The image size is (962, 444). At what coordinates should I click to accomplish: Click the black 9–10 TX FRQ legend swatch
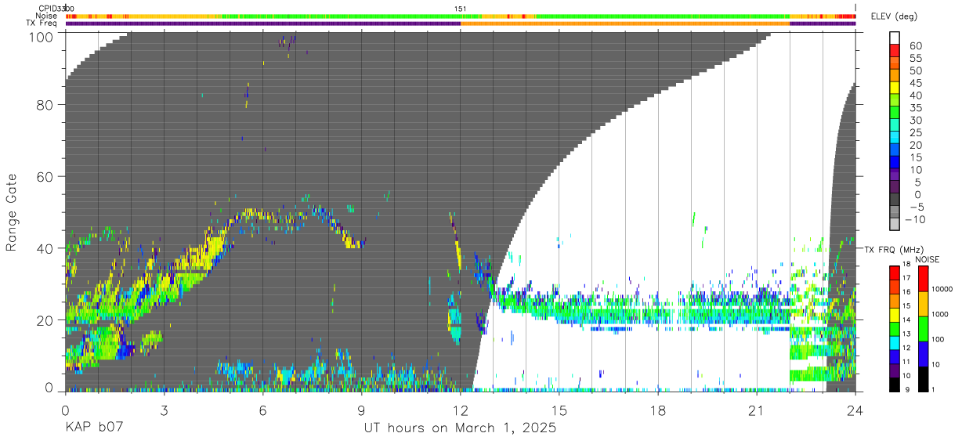pos(895,384)
